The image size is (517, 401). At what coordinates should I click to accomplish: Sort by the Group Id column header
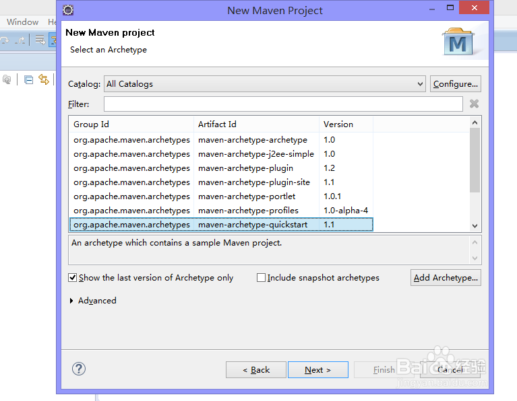[x=131, y=124]
